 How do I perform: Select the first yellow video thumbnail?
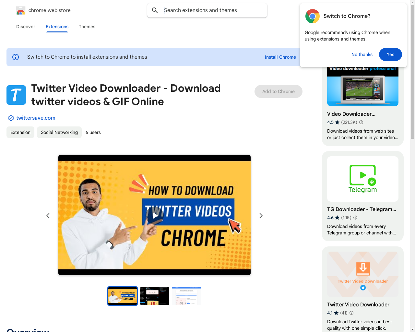click(x=123, y=296)
